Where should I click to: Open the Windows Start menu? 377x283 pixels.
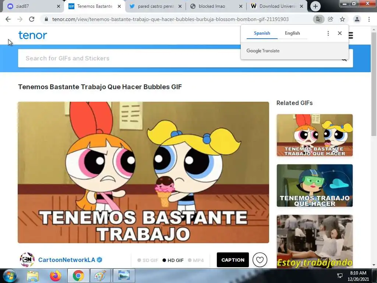[x=10, y=276]
